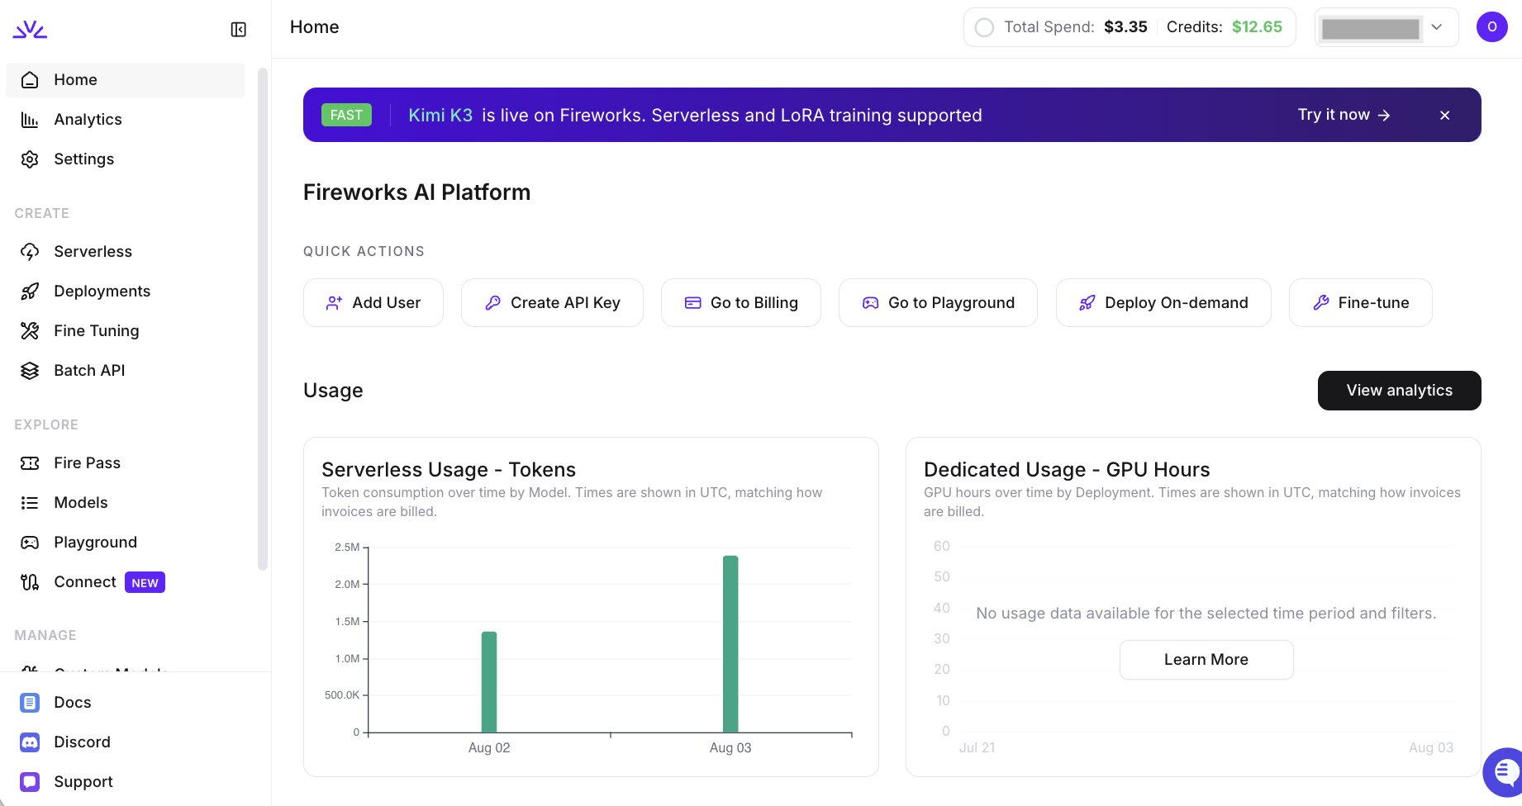Click the user avatar O icon
Viewport: 1522px width, 806px height.
[1492, 27]
